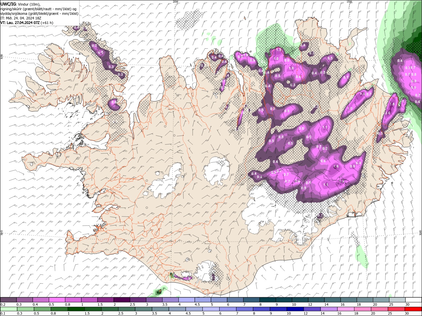The image size is (422, 316).
Task: Pick the top-row legend swatch between 3 and 3.5
Action: pyautogui.click(x=154, y=300)
